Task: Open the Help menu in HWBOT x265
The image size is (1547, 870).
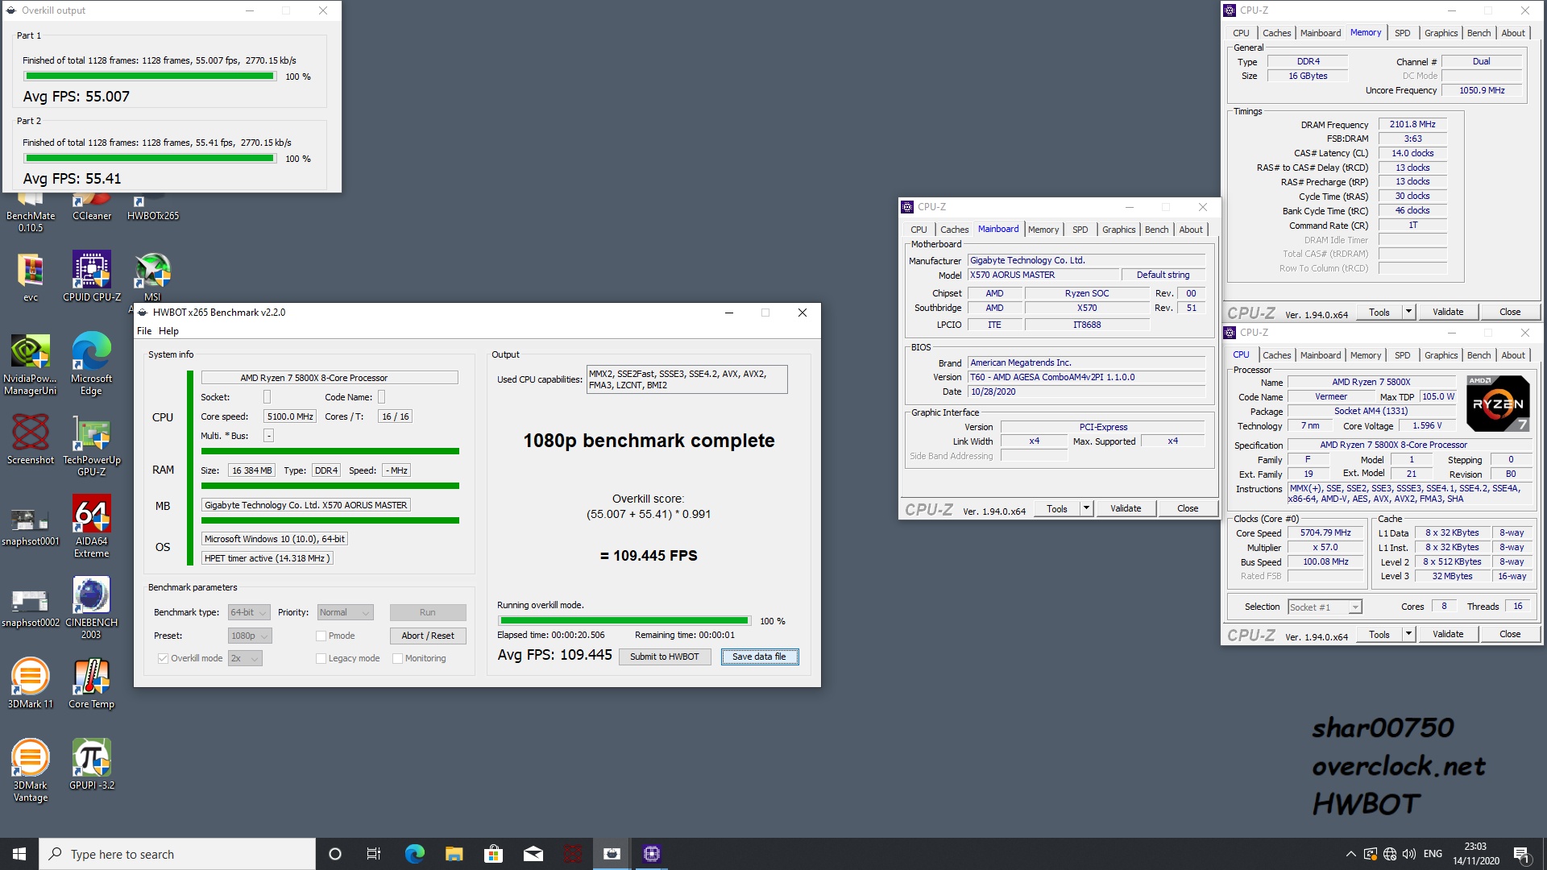Action: pyautogui.click(x=168, y=331)
